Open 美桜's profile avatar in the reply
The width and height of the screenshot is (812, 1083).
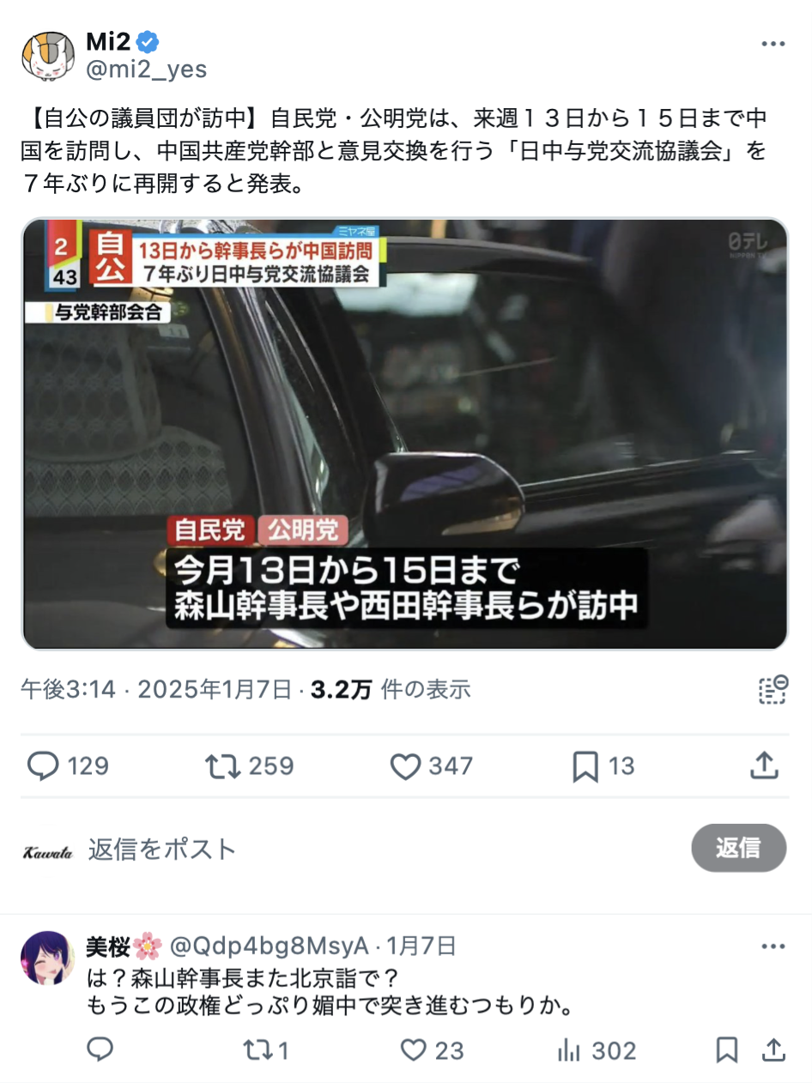coord(47,957)
